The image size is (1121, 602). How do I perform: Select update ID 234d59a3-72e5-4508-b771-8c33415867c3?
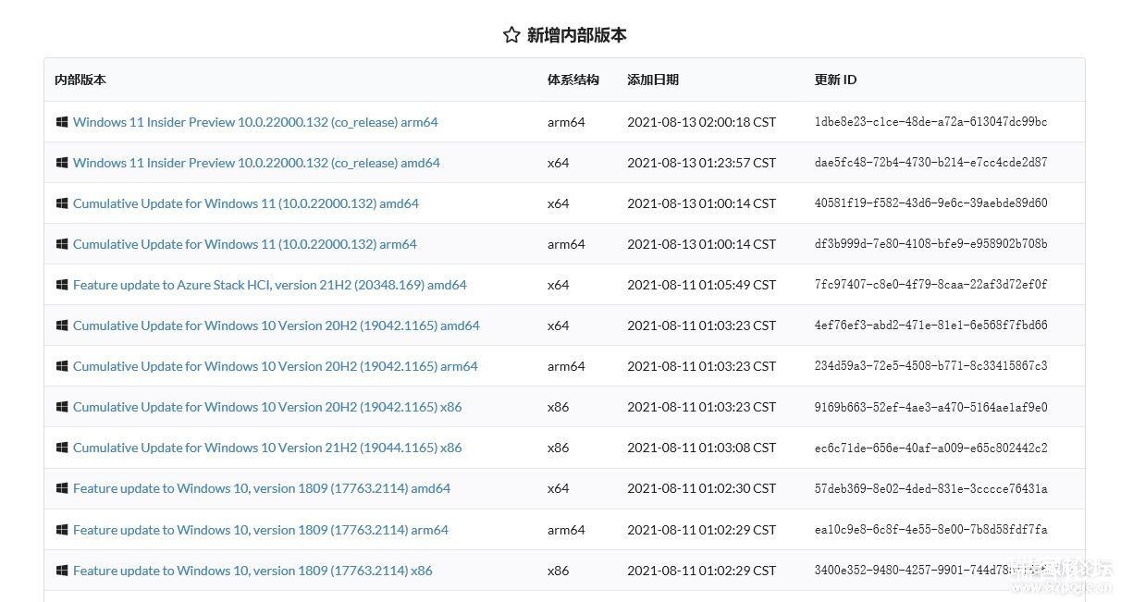click(x=931, y=366)
